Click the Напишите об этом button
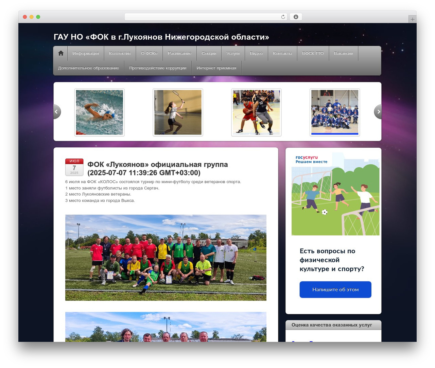Image resolution: width=435 pixels, height=368 pixels. pyautogui.click(x=335, y=290)
